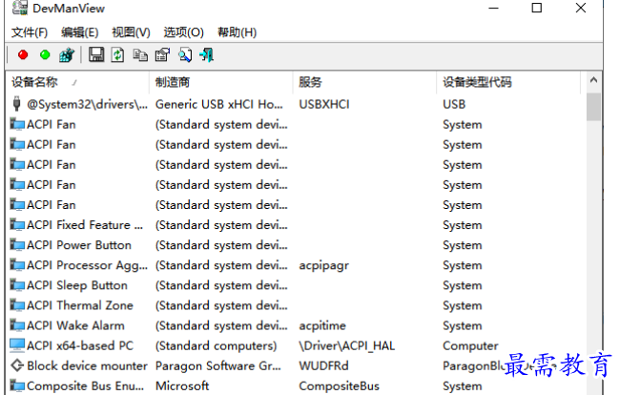Click the Find magnifier toolbar icon

point(185,55)
